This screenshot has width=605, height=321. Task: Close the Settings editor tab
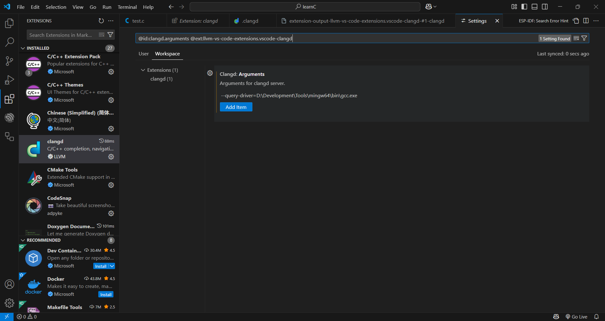[497, 21]
